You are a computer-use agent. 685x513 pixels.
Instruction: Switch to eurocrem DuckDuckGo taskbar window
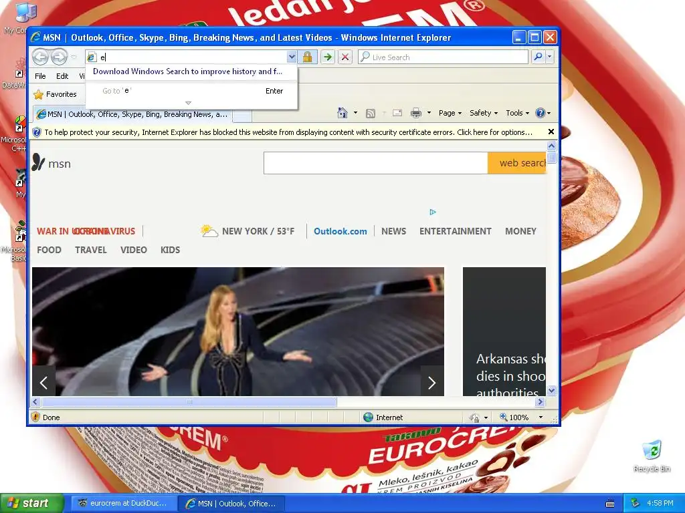point(123,504)
